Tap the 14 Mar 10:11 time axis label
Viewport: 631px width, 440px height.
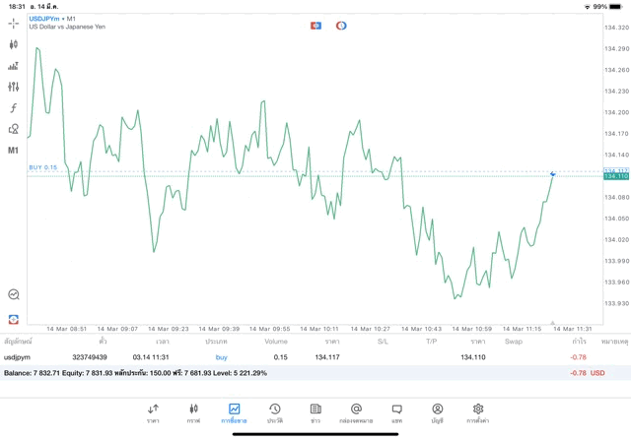coord(319,329)
